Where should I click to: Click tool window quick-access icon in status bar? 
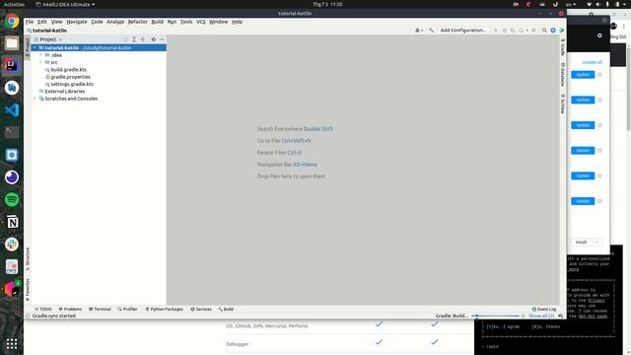pyautogui.click(x=28, y=316)
